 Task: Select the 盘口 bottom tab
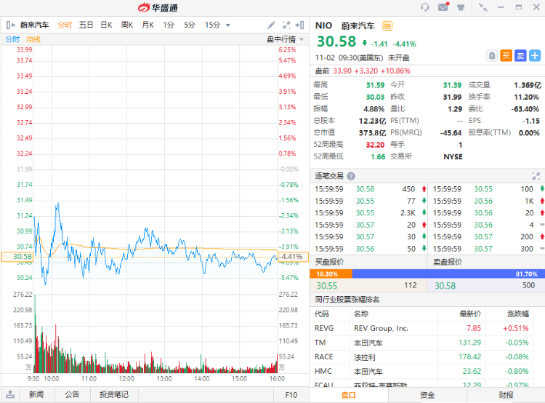click(x=349, y=395)
